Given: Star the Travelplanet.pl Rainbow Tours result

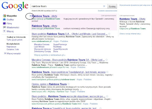Looking at the screenshot, I should point(107,72).
